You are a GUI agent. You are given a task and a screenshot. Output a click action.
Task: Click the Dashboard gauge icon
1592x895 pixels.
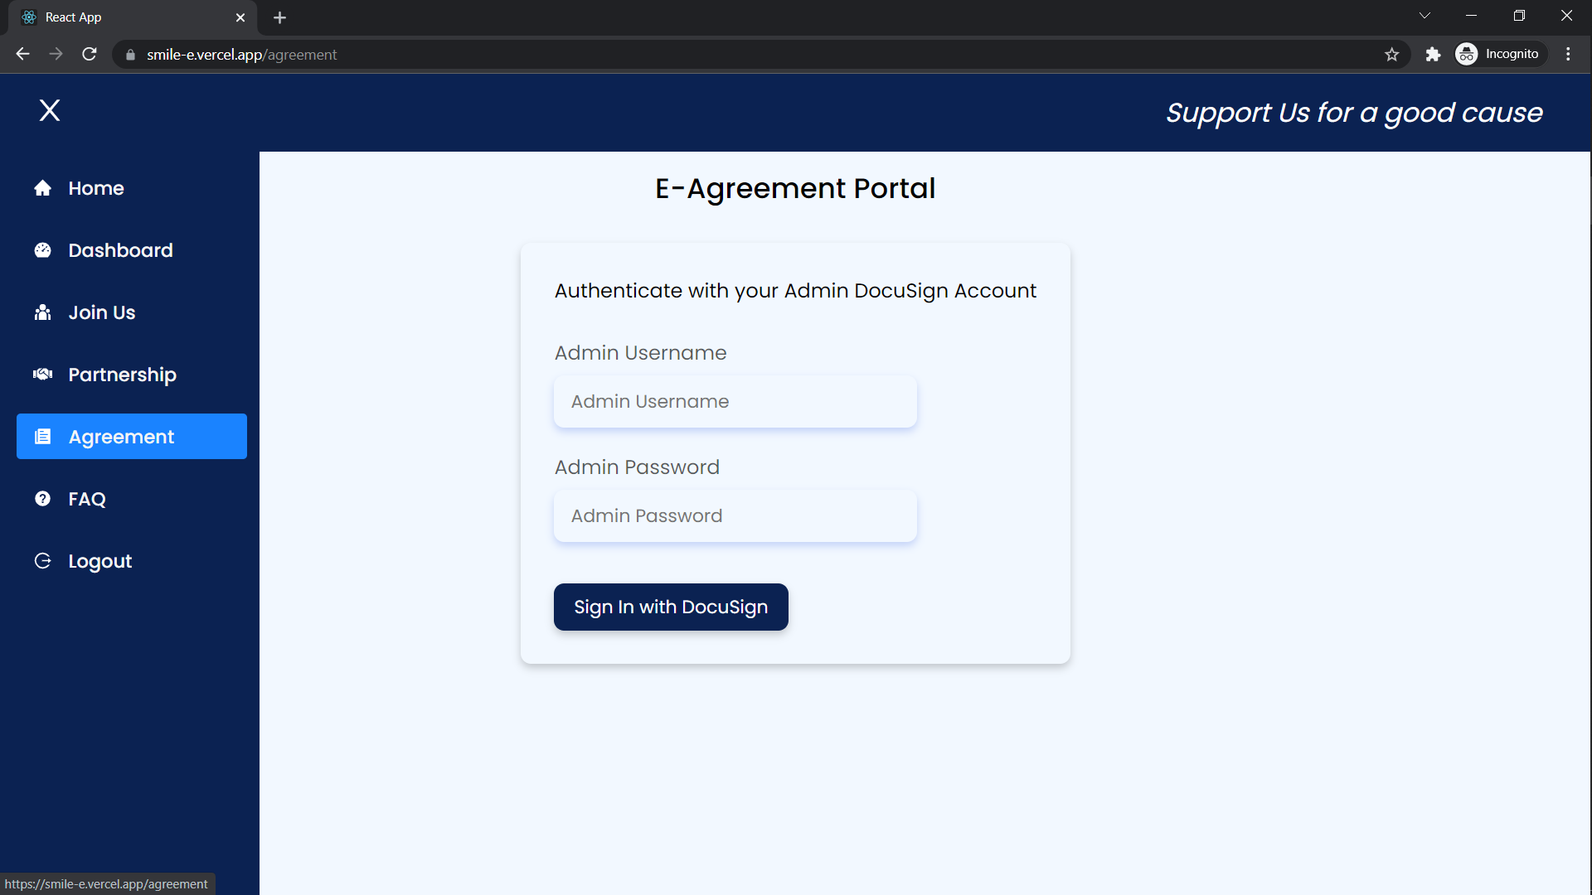pyautogui.click(x=42, y=250)
